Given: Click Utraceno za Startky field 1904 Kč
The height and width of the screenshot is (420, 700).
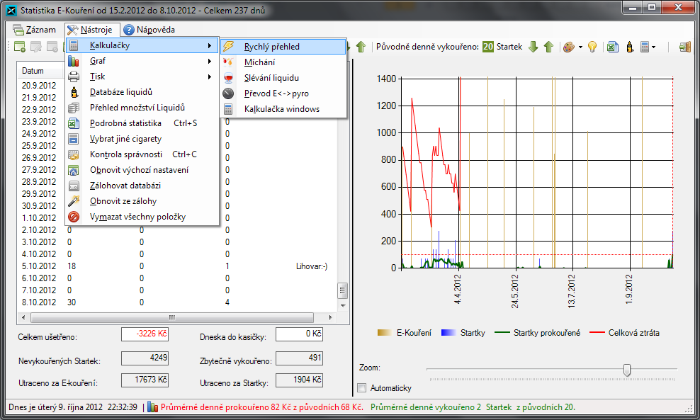Looking at the screenshot, I should tap(299, 380).
